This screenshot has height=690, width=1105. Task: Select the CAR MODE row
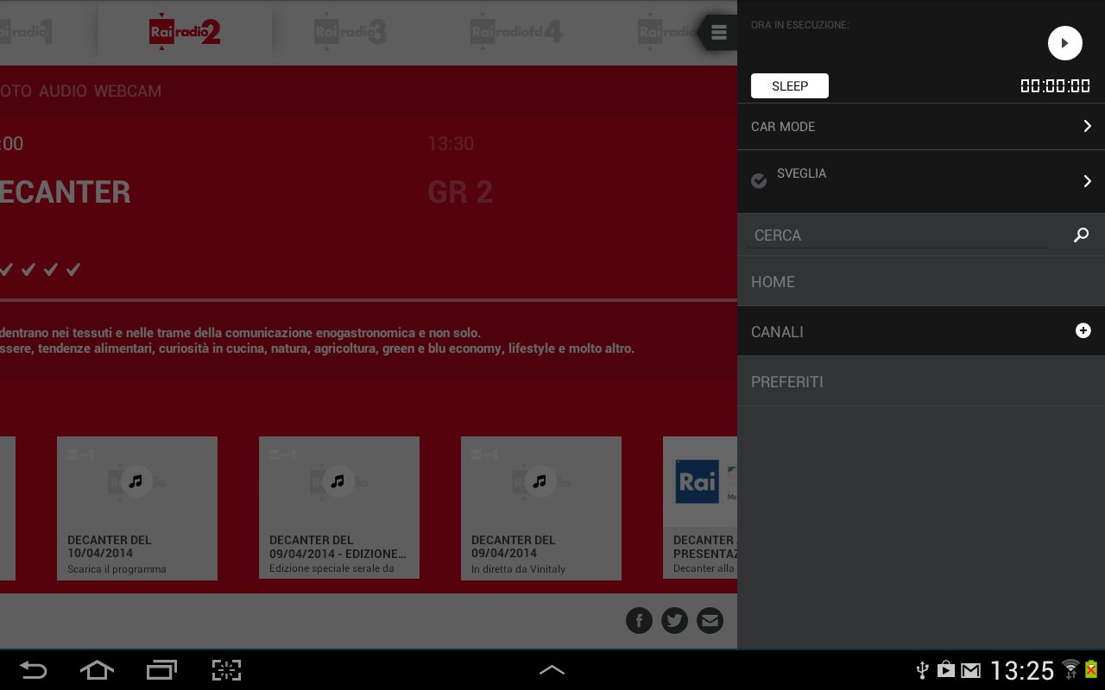[x=921, y=126]
